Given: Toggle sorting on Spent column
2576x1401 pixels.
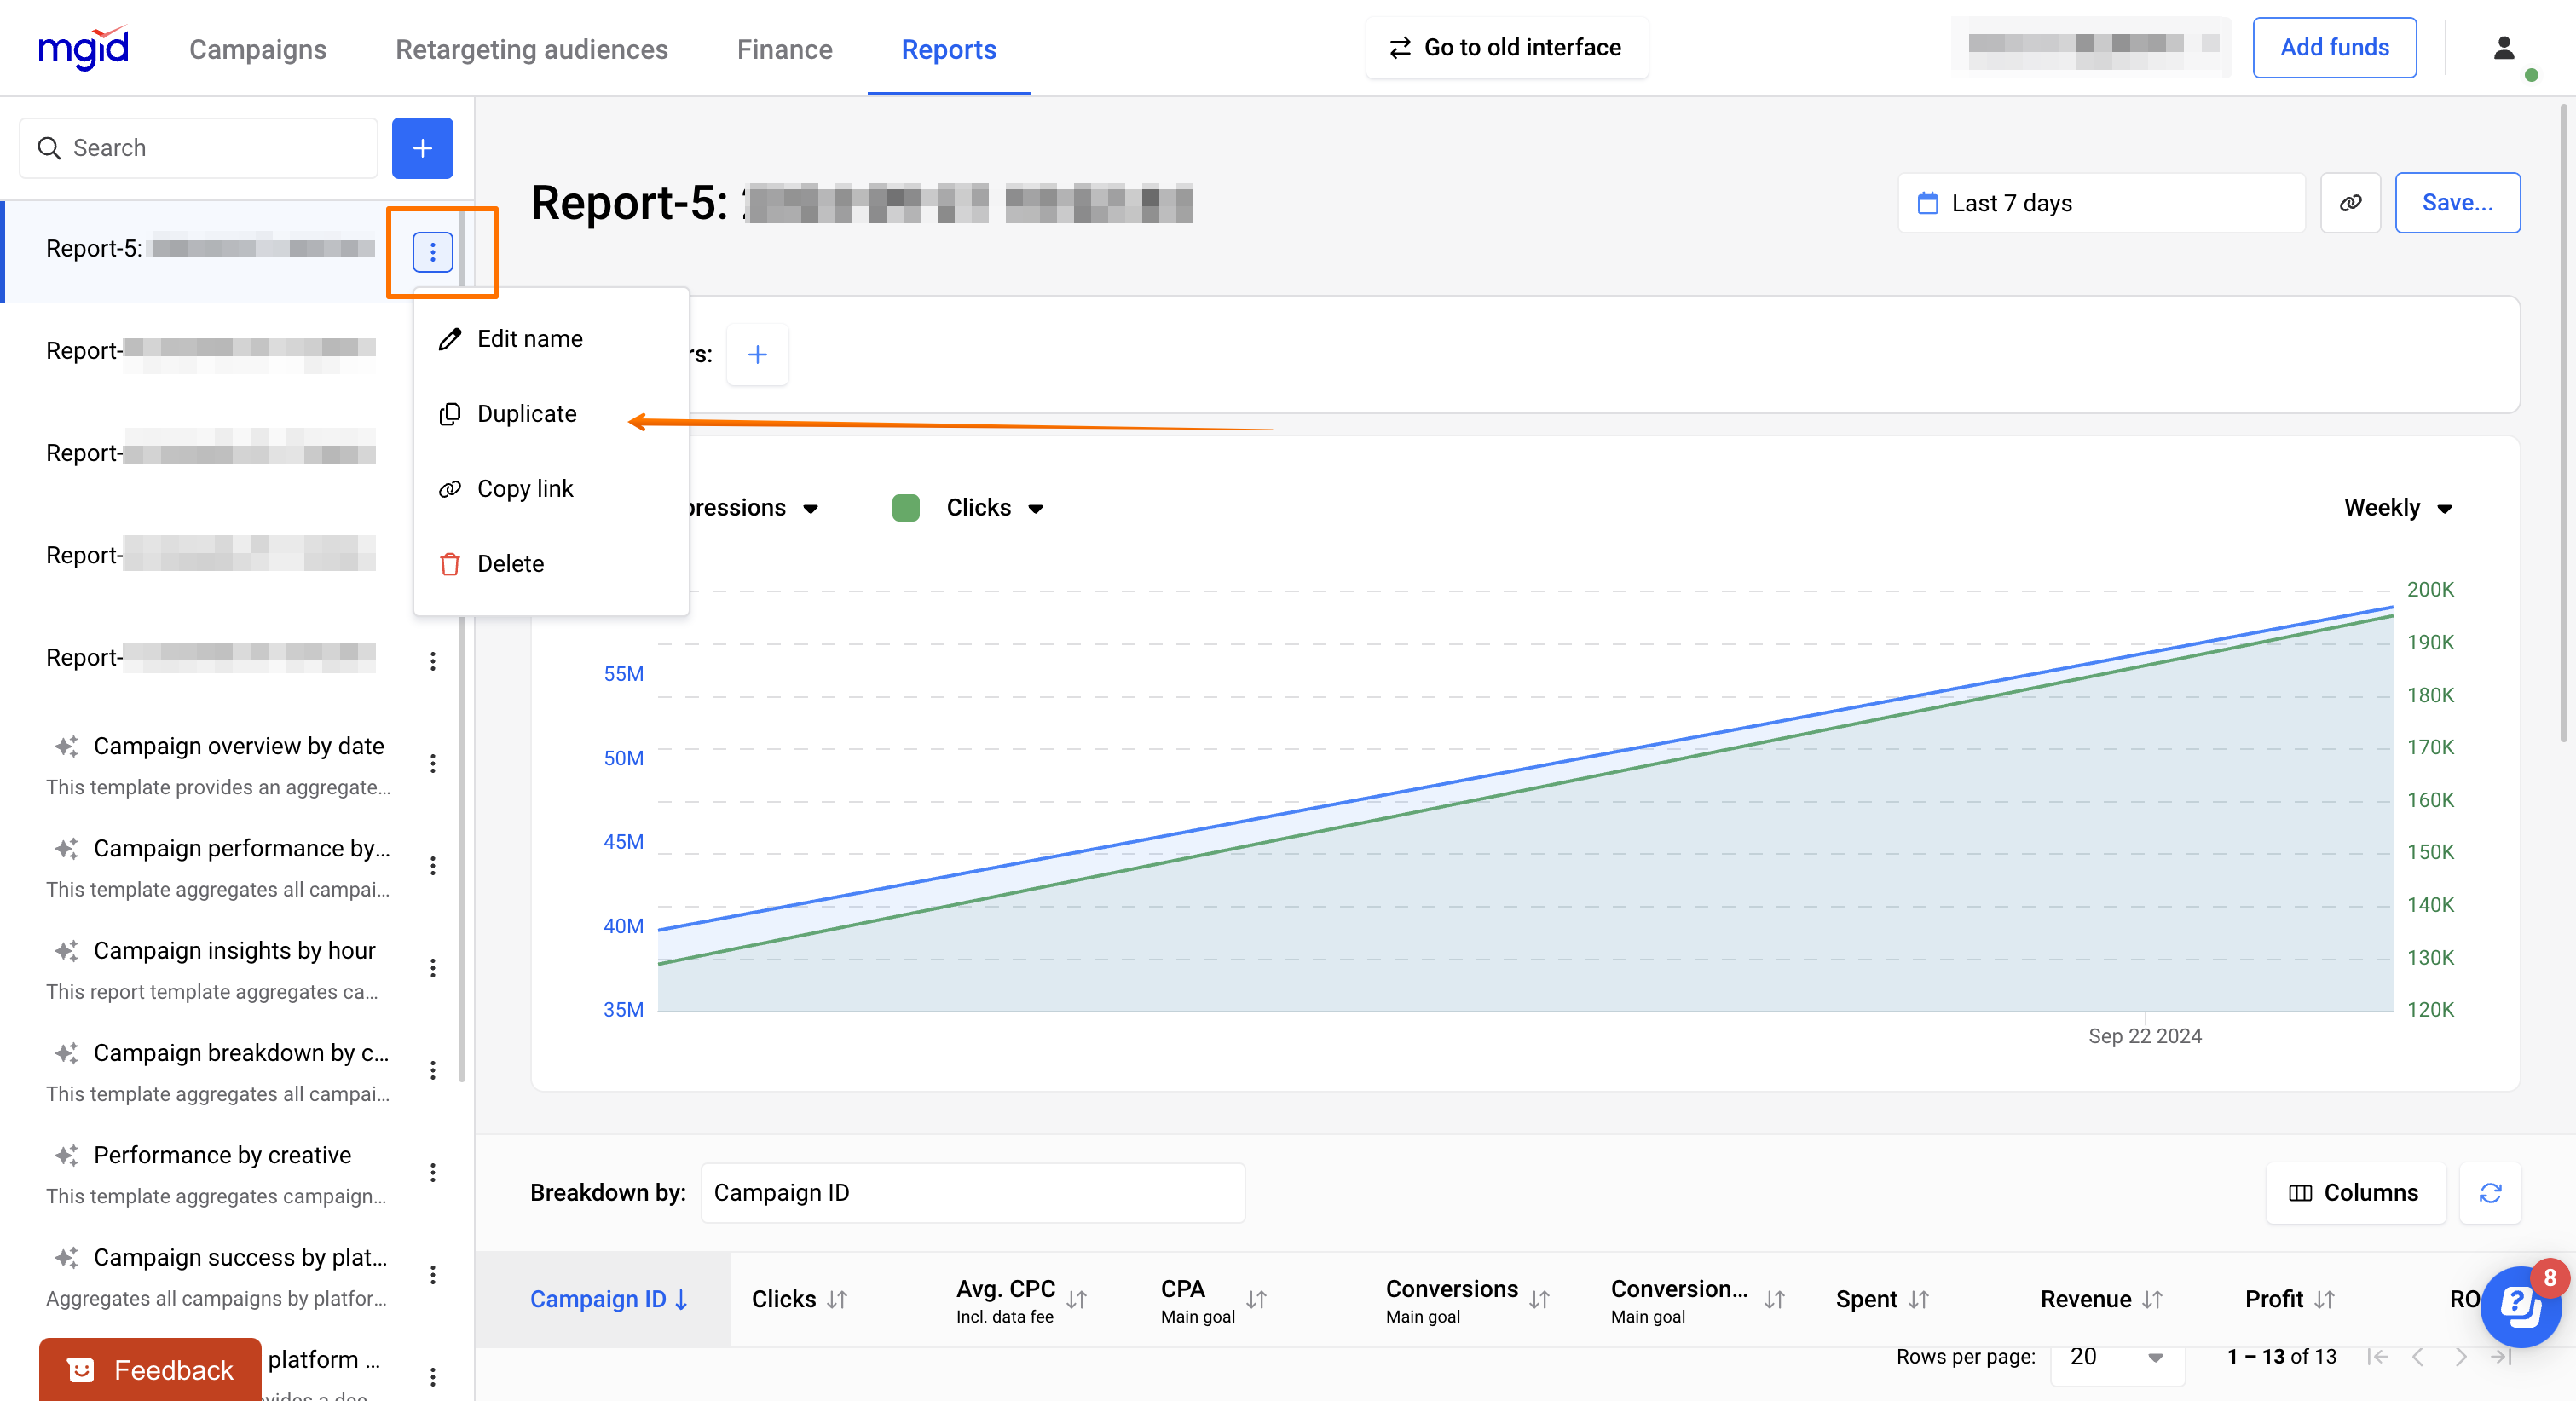Looking at the screenshot, I should (x=1881, y=1298).
